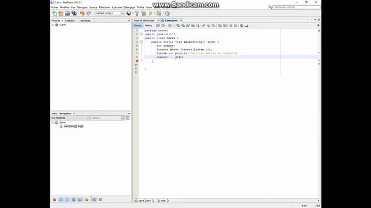
Task: Open the Profile Project dropdown arrow
Action: [172, 13]
